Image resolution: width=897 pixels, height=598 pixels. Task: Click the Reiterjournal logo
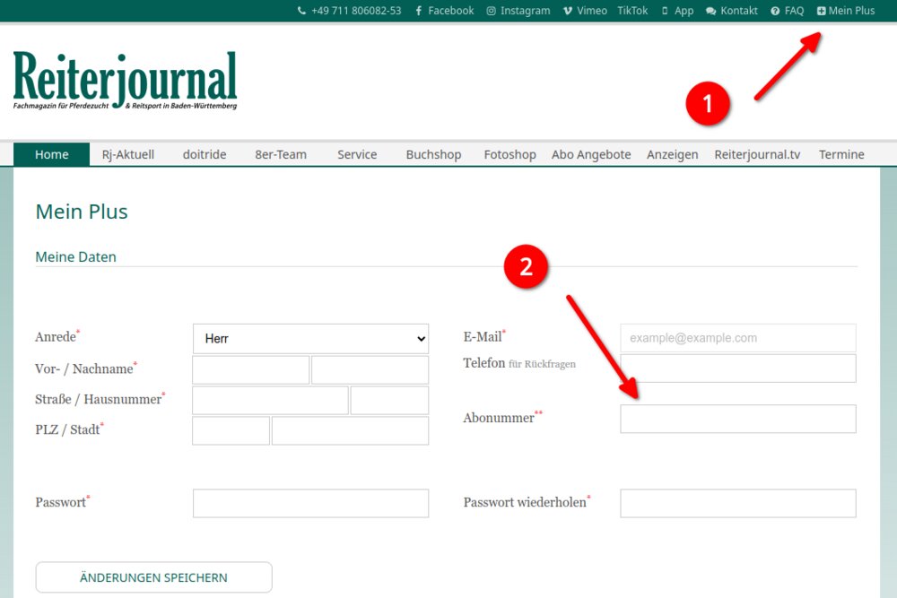pyautogui.click(x=125, y=79)
